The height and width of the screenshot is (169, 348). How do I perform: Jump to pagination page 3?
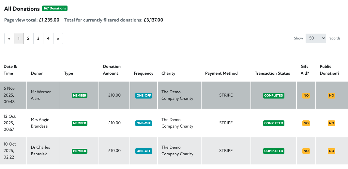tap(38, 38)
